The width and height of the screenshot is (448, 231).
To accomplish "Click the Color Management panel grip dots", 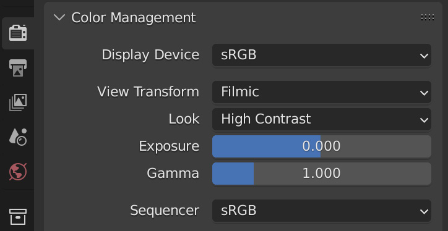I will tap(428, 17).
